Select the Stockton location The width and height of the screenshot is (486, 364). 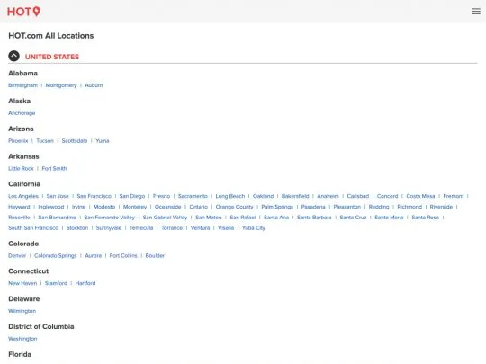click(77, 227)
